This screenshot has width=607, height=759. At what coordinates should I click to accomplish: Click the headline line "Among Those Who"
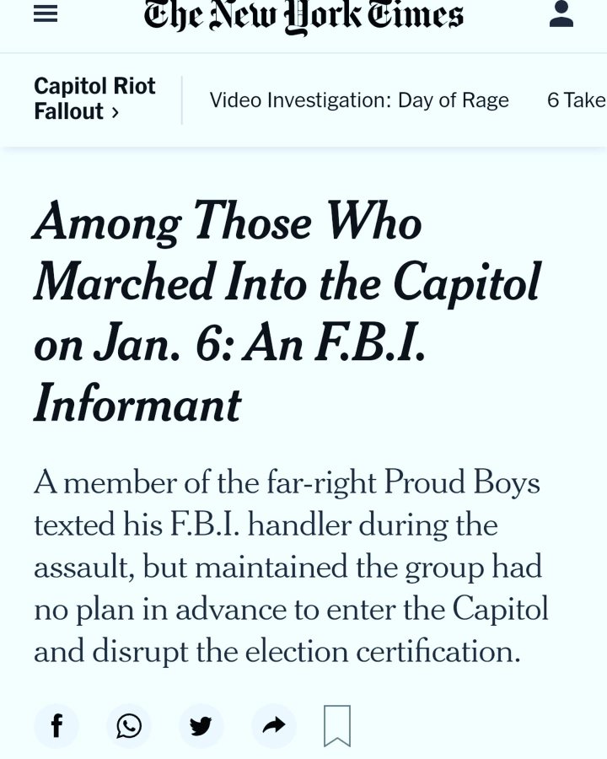(x=228, y=223)
